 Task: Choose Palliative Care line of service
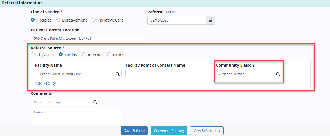(x=94, y=20)
